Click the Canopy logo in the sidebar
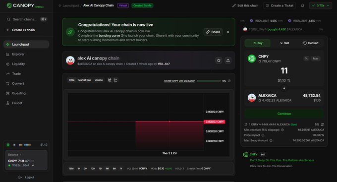 coord(25,5)
